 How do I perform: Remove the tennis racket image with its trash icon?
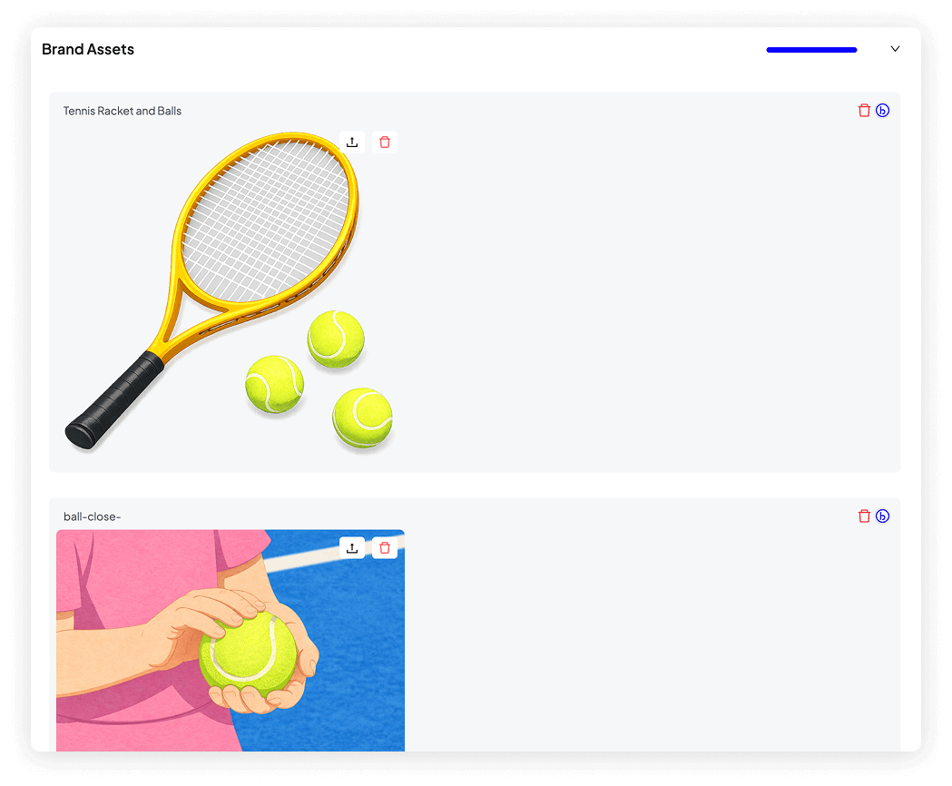pyautogui.click(x=384, y=142)
